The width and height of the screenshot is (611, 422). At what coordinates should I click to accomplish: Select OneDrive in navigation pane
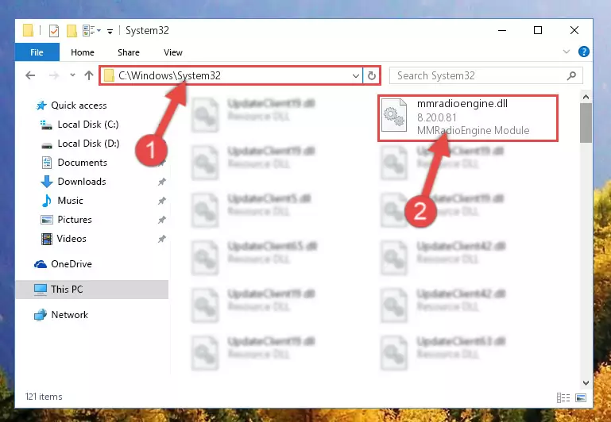[72, 264]
